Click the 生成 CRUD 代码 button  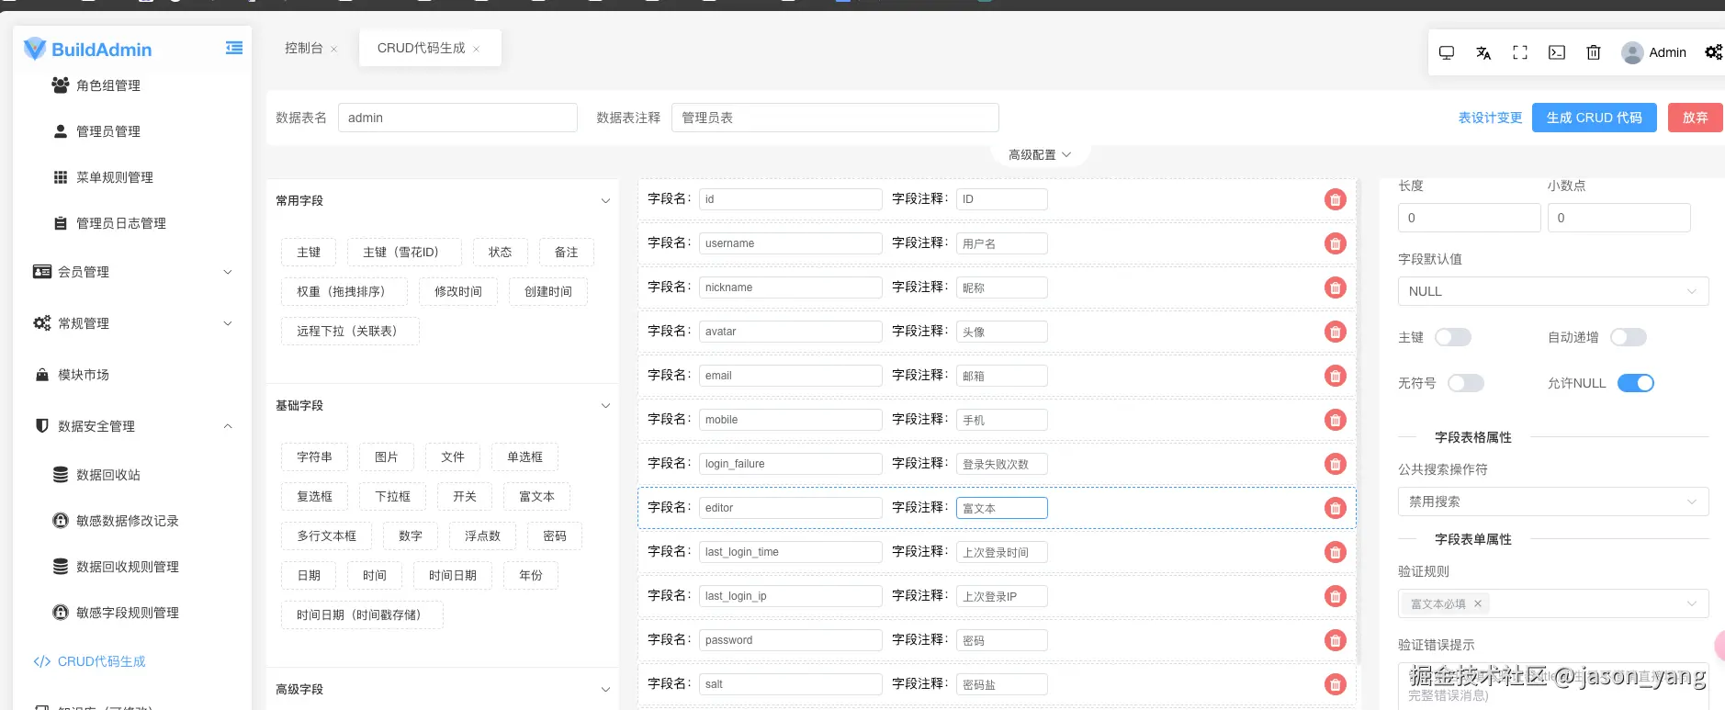pos(1595,118)
